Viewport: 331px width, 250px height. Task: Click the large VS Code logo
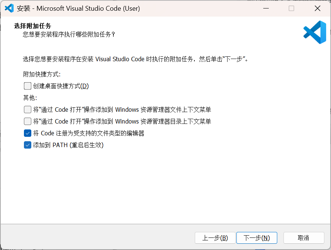pyautogui.click(x=315, y=32)
